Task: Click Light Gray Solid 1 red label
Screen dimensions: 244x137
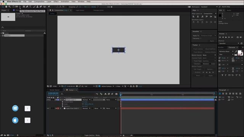Action: coord(58,108)
